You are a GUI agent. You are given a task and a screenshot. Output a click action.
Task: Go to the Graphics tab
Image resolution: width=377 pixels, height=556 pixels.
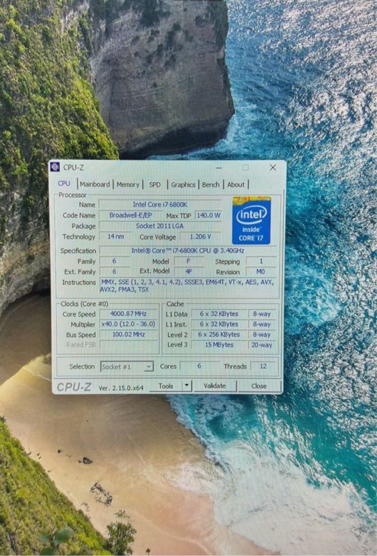point(183,185)
